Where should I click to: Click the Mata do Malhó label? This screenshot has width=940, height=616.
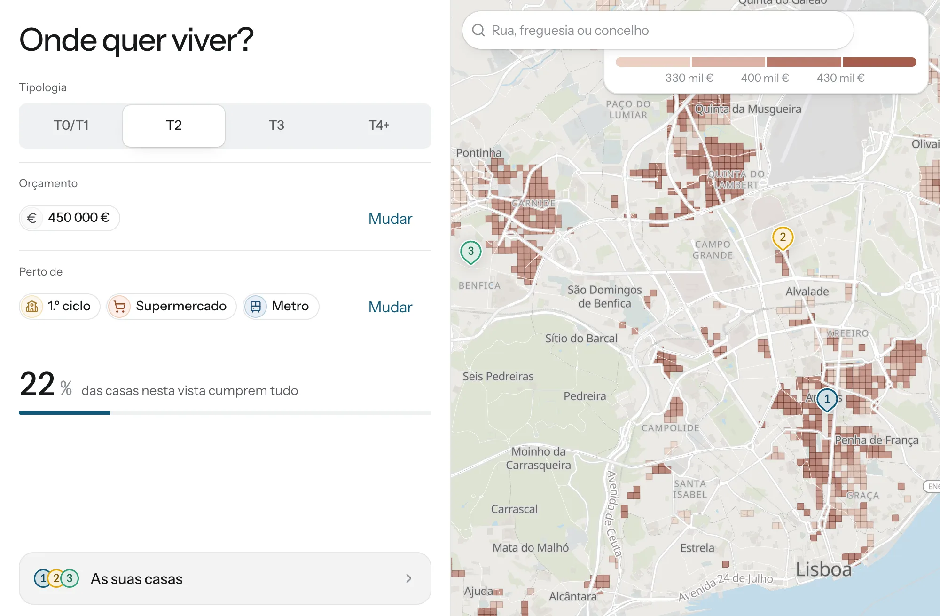pos(531,548)
